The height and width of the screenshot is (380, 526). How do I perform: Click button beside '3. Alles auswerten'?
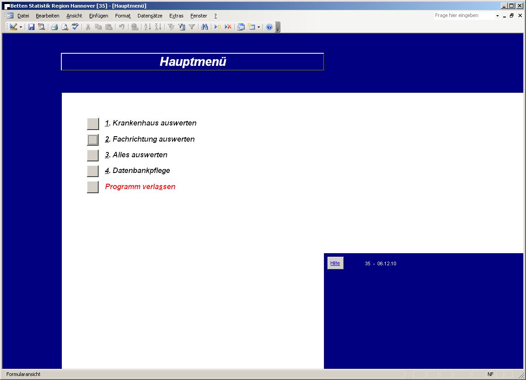(x=93, y=155)
